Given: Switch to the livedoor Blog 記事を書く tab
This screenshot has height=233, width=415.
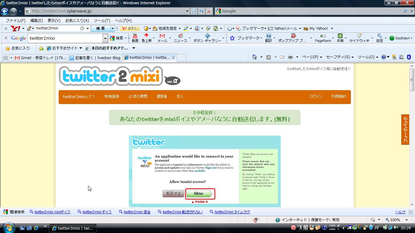Looking at the screenshot, I should pos(95,58).
